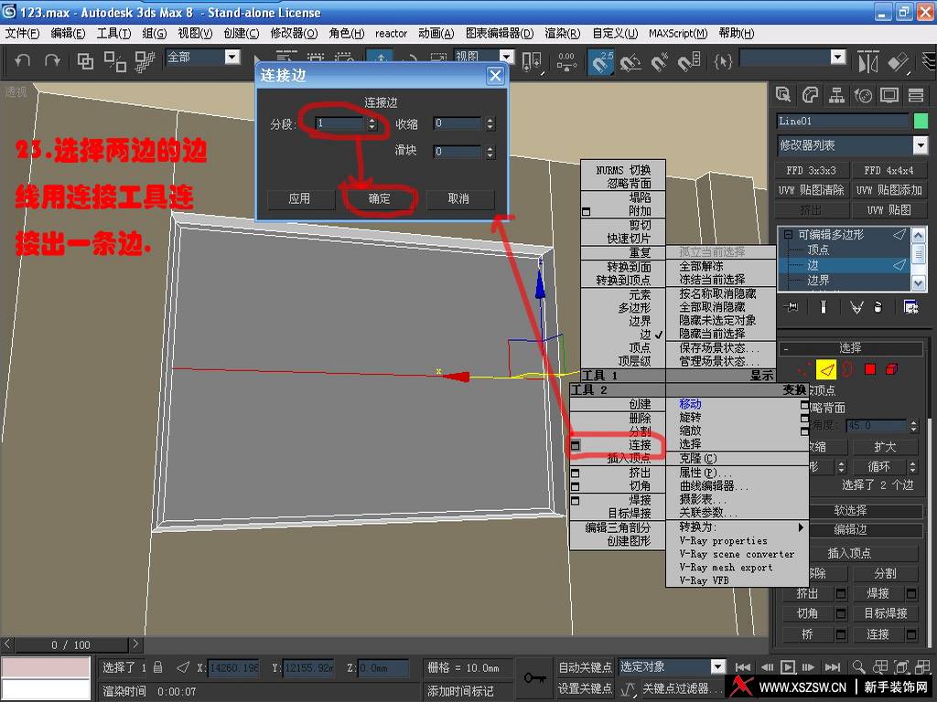
Task: Redo the last undone action
Action: pos(52,60)
